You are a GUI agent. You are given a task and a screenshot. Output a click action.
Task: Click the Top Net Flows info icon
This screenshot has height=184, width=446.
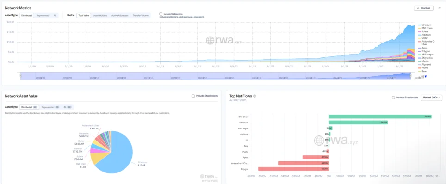point(254,96)
